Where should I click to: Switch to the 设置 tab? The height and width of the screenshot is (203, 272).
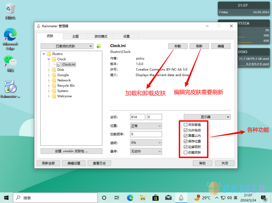pos(126,36)
